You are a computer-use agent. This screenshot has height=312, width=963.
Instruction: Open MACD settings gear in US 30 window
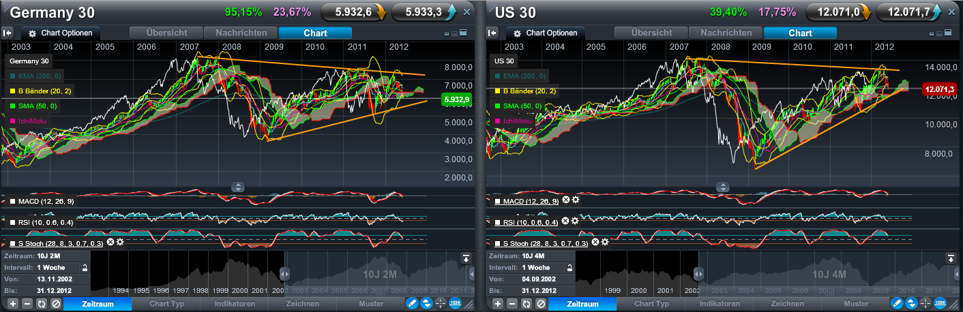point(576,200)
